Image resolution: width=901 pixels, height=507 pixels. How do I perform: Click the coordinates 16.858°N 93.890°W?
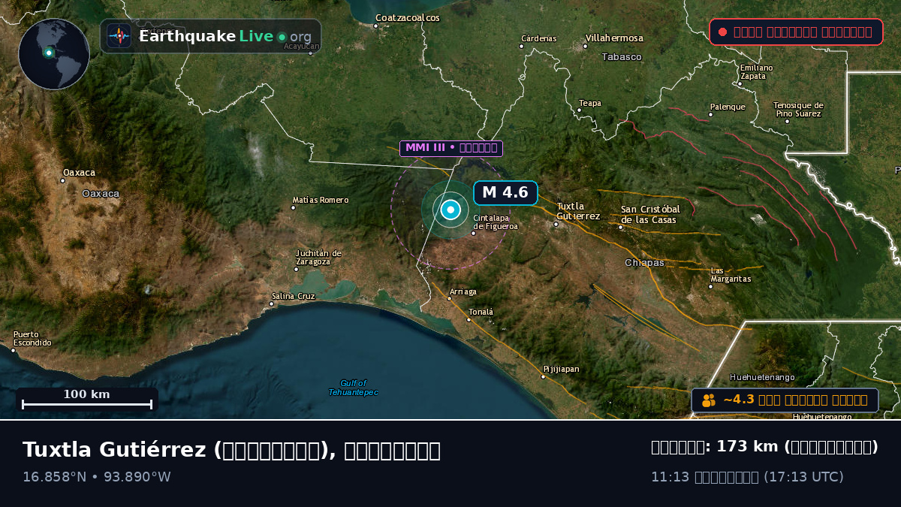(97, 477)
